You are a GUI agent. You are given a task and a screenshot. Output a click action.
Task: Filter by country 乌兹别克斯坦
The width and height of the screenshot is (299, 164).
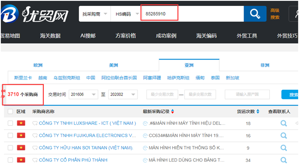67,78
